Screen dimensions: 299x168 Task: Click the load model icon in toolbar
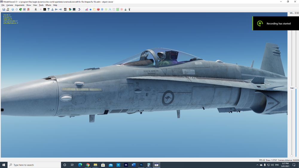click(4, 9)
